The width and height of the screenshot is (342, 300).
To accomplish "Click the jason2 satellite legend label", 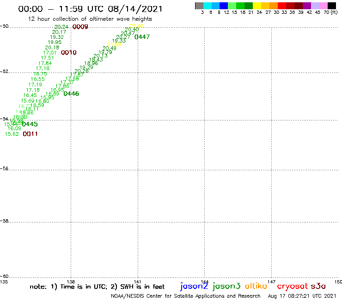I will coord(194,286).
